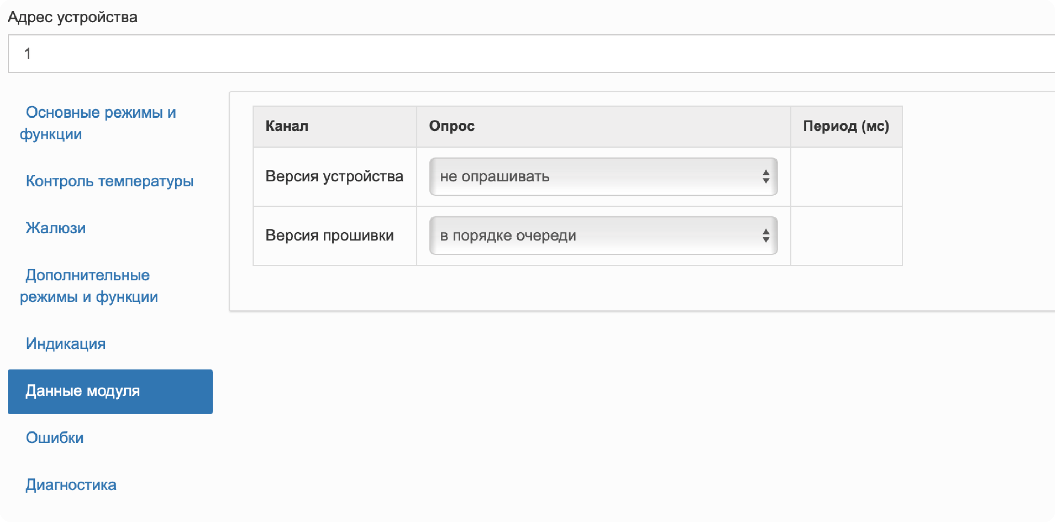Open the Диагностика tab
Screen dimensions: 1055x522
click(x=71, y=485)
